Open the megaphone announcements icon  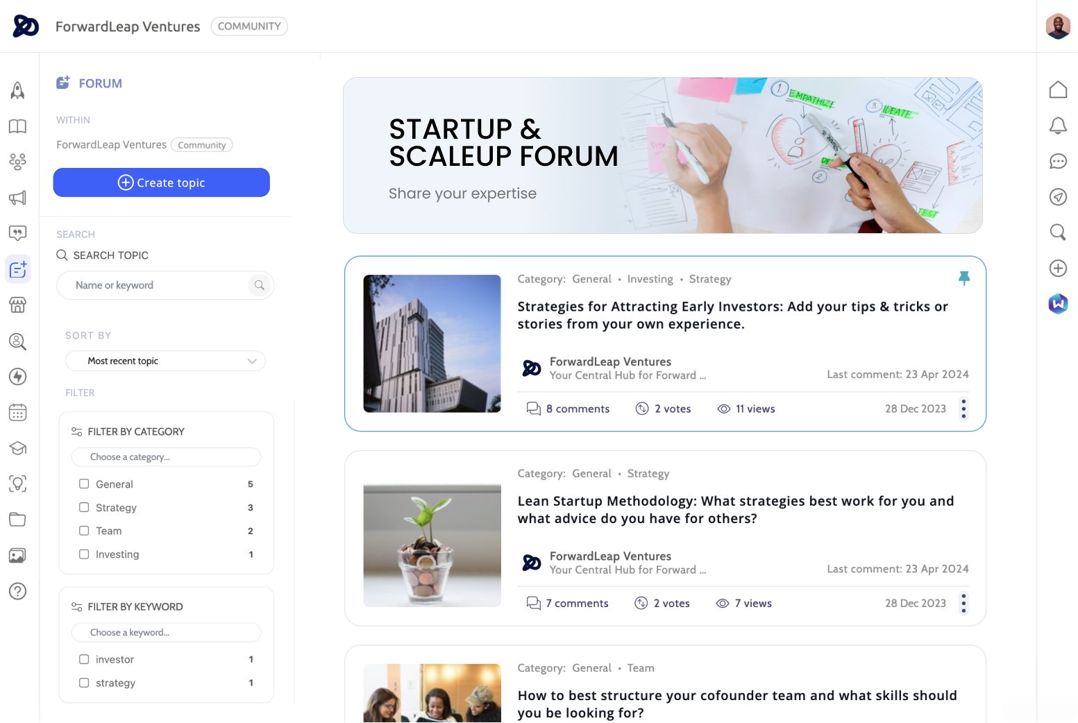[17, 198]
